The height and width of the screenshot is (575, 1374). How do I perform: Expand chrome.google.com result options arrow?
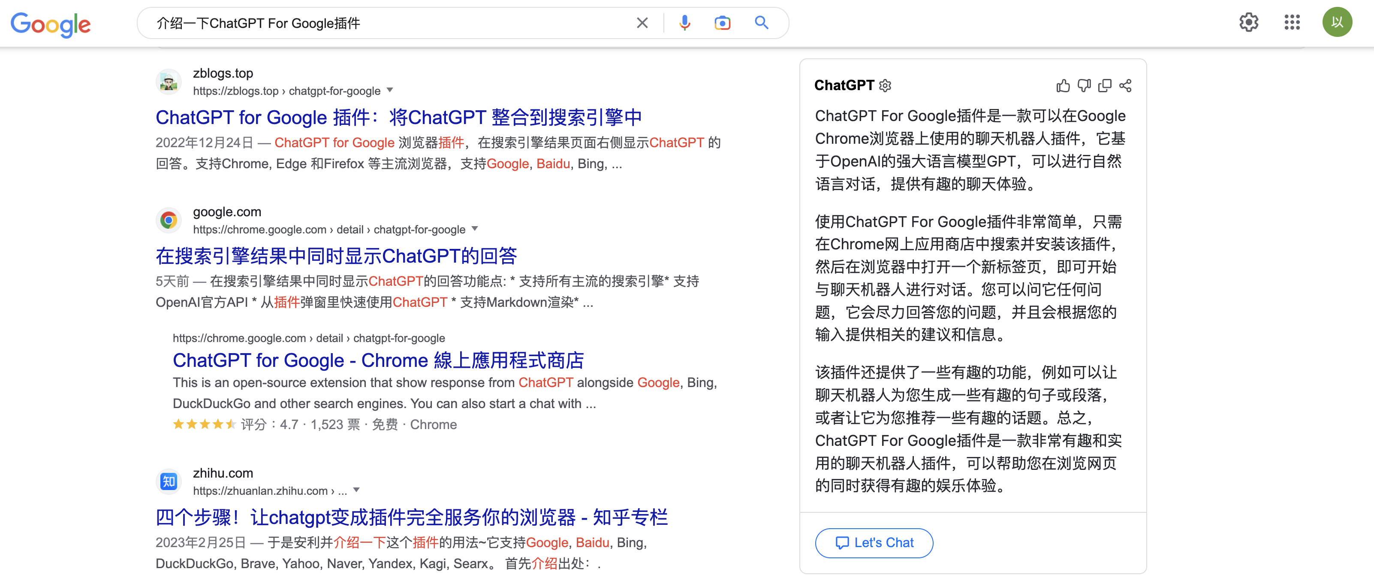click(475, 229)
